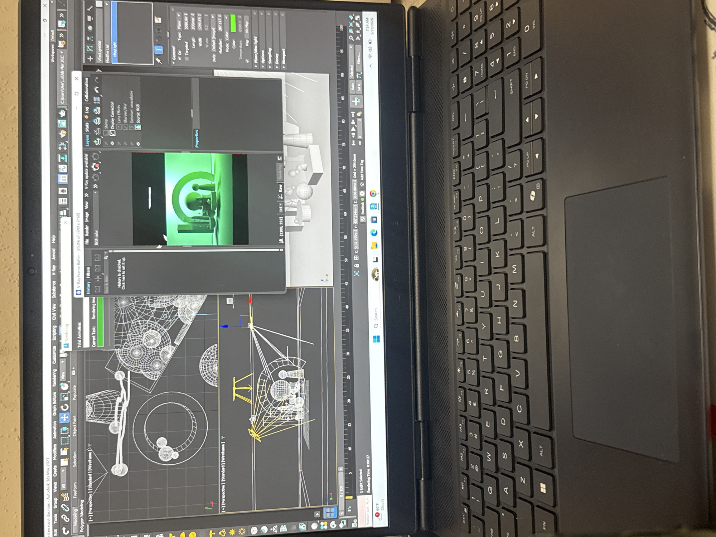
Task: Toggle the Targeted checkbox
Action: point(187,59)
